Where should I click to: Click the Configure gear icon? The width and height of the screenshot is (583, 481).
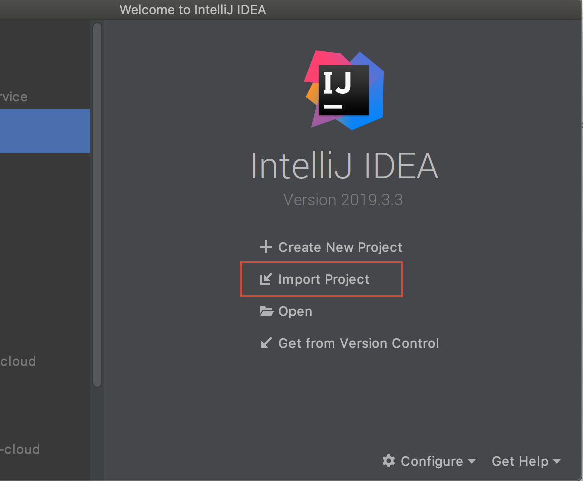(389, 461)
